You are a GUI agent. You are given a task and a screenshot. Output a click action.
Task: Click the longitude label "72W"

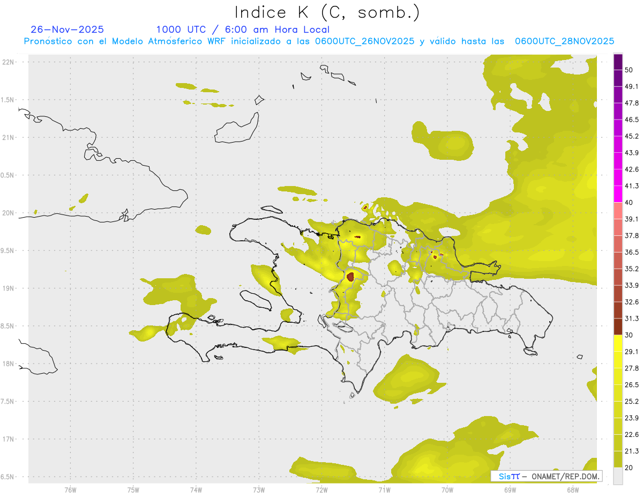pyautogui.click(x=322, y=490)
